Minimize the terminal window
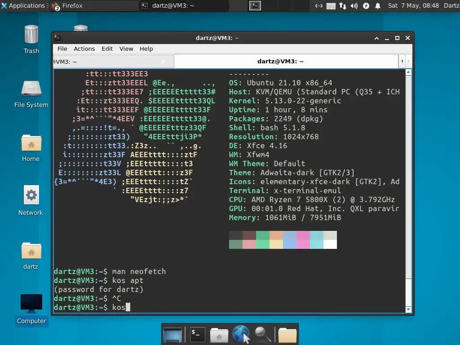The width and height of the screenshot is (460, 345). 387,38
